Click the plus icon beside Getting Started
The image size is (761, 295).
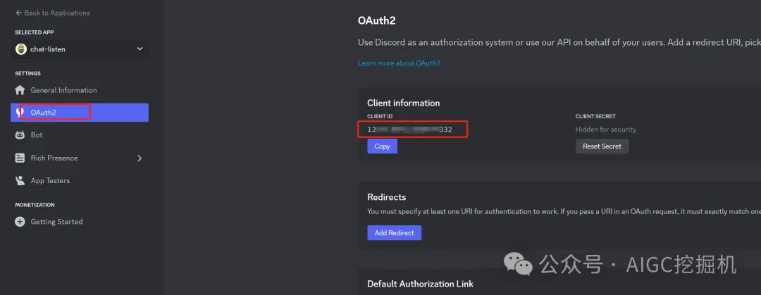(x=20, y=222)
